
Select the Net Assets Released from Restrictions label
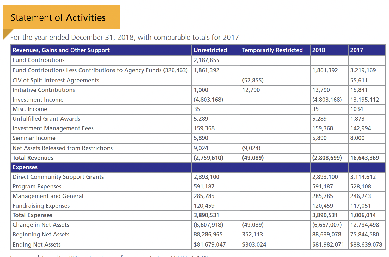pyautogui.click(x=63, y=148)
